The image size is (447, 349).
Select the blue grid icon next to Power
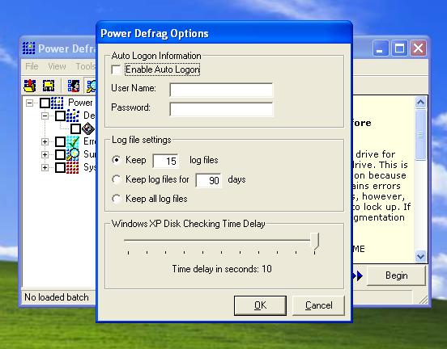coord(57,103)
